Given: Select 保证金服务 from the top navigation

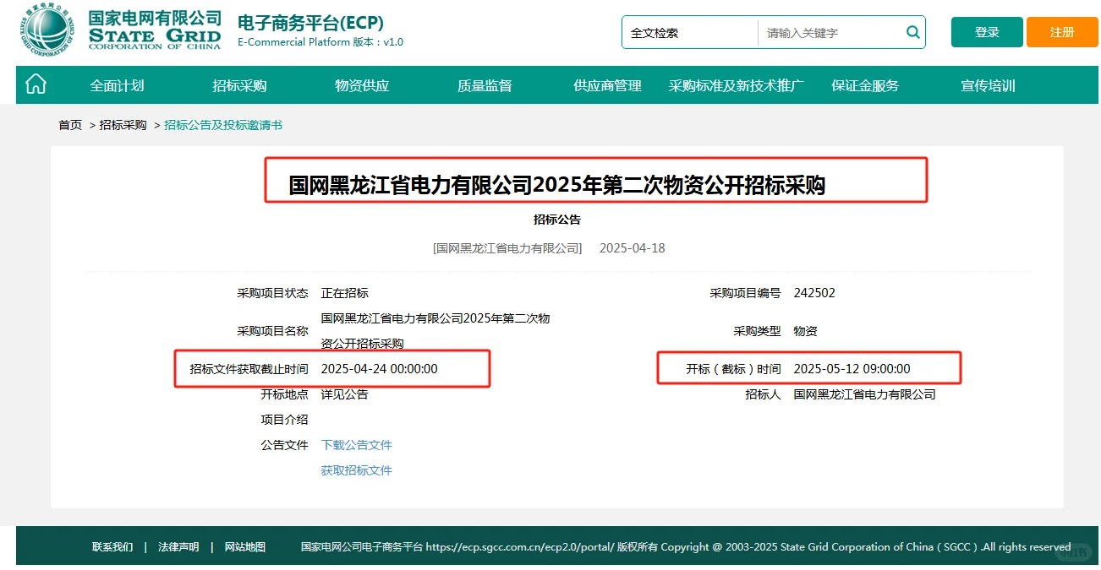Looking at the screenshot, I should point(863,84).
